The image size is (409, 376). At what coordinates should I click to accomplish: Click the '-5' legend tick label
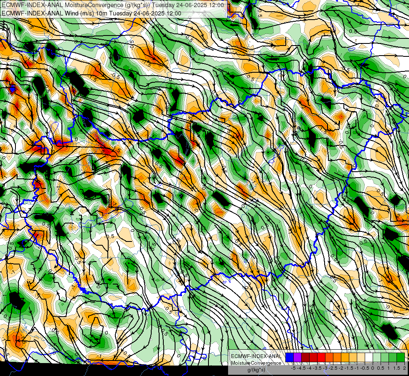[293, 368]
